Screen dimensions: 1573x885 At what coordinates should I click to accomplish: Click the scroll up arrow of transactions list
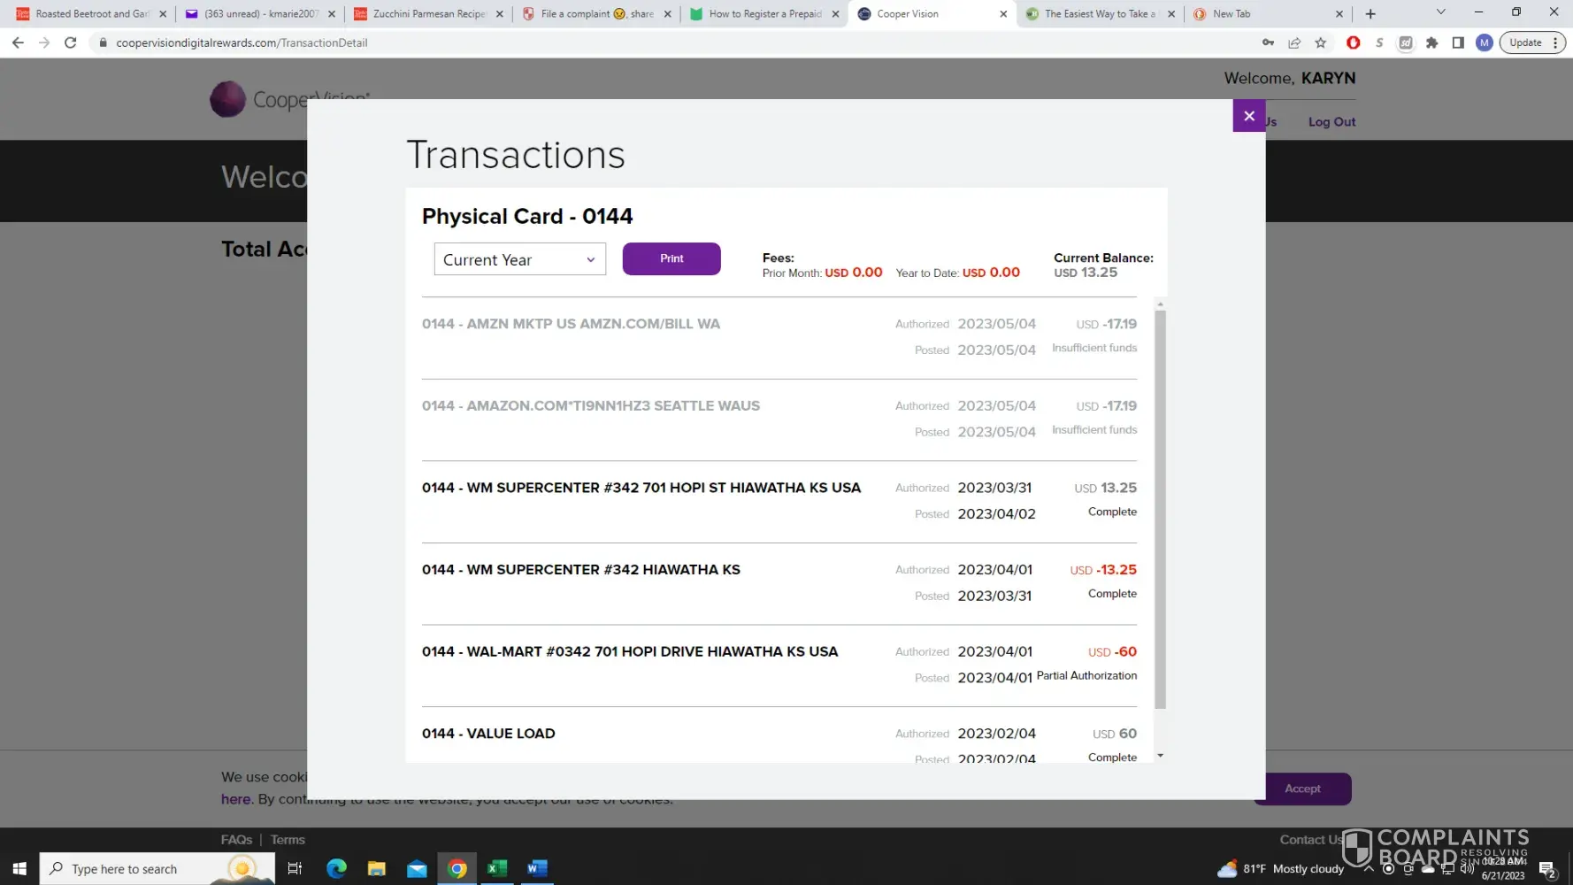1160,304
